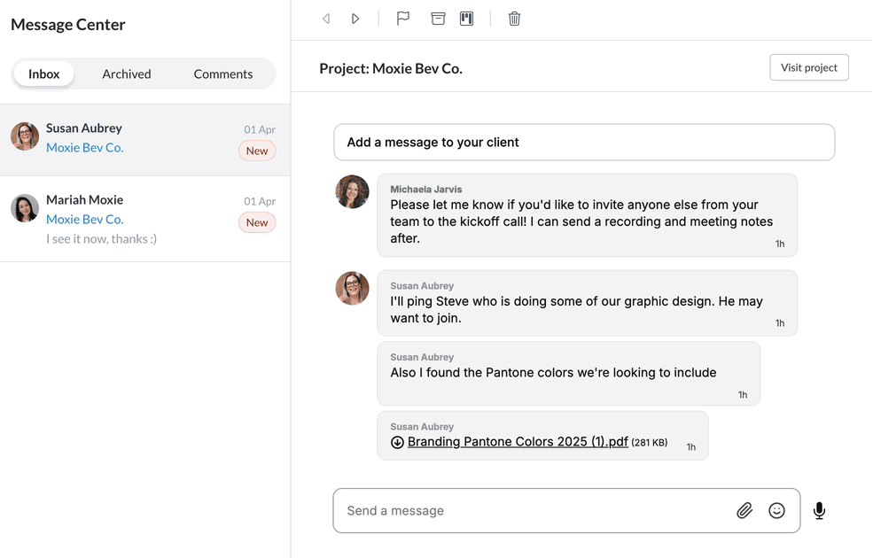The height and width of the screenshot is (558, 873).
Task: Record a voice message with microphone
Action: pos(819,510)
